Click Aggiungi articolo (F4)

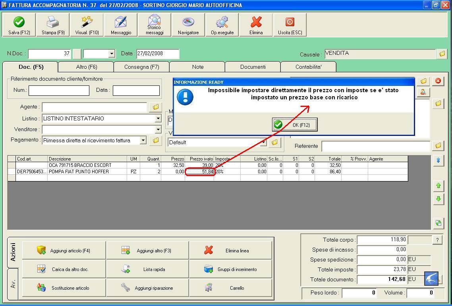coord(64,250)
